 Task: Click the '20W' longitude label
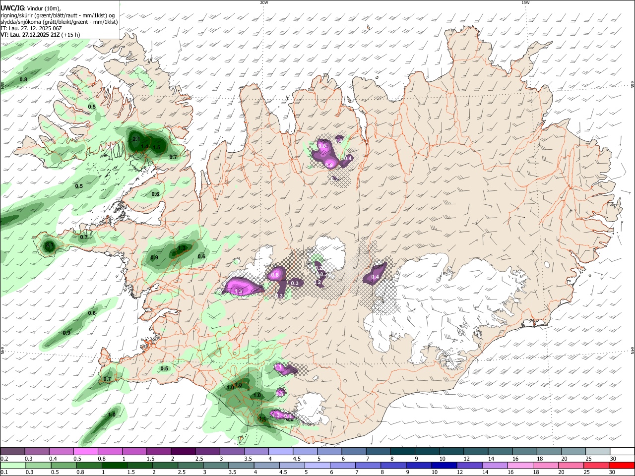[x=264, y=2]
